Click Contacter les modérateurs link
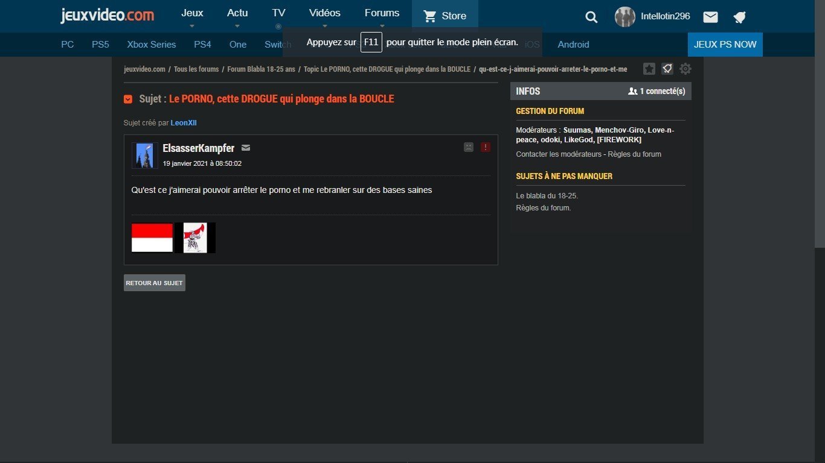Image resolution: width=825 pixels, height=463 pixels. click(559, 154)
